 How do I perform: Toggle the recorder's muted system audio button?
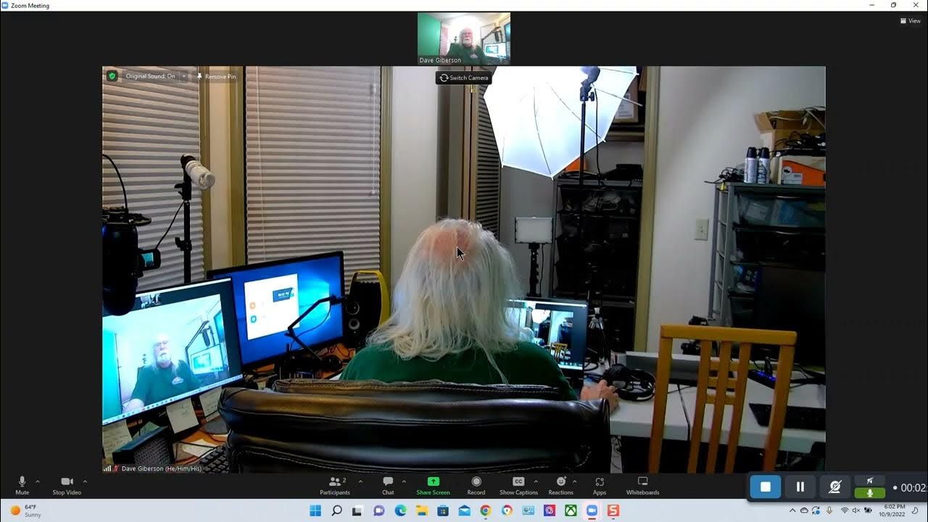(x=870, y=481)
